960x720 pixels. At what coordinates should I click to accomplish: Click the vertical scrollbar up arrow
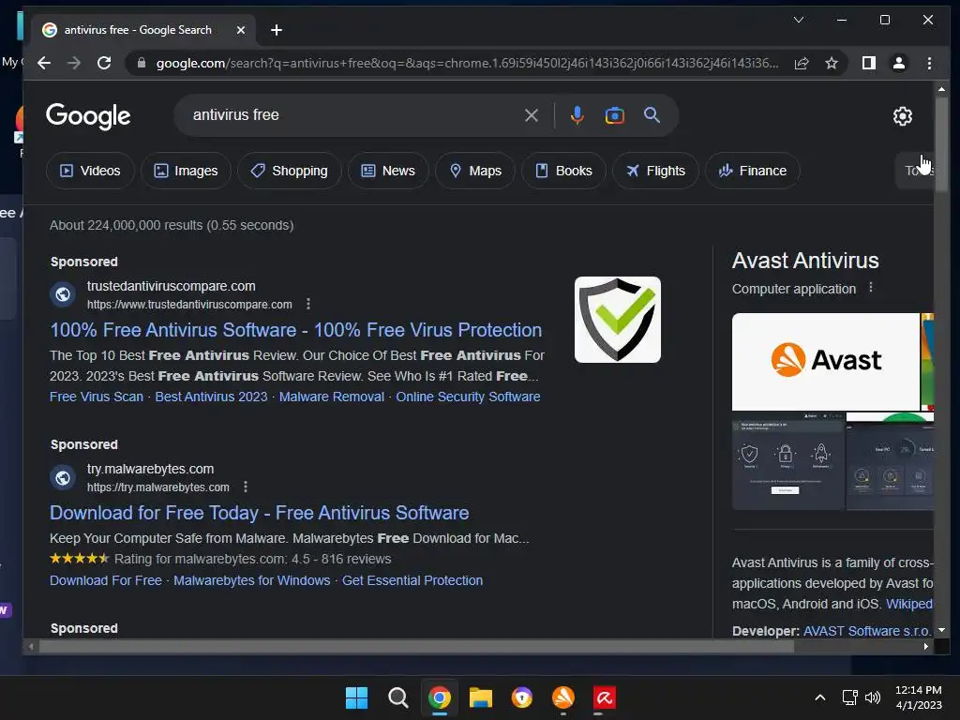click(941, 89)
